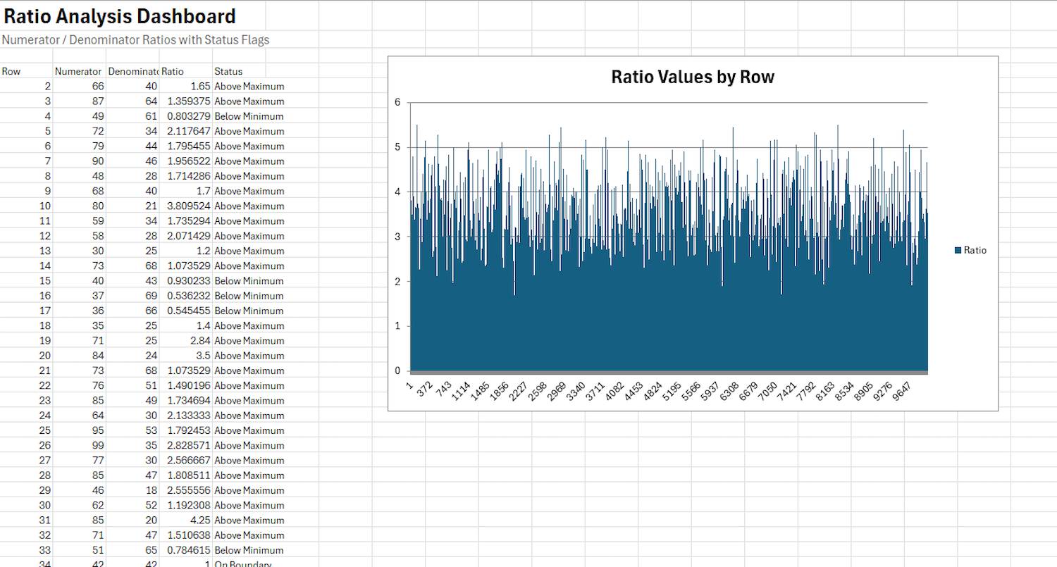Click the cell containing 1.510638
Image resolution: width=1057 pixels, height=567 pixels.
tap(186, 535)
